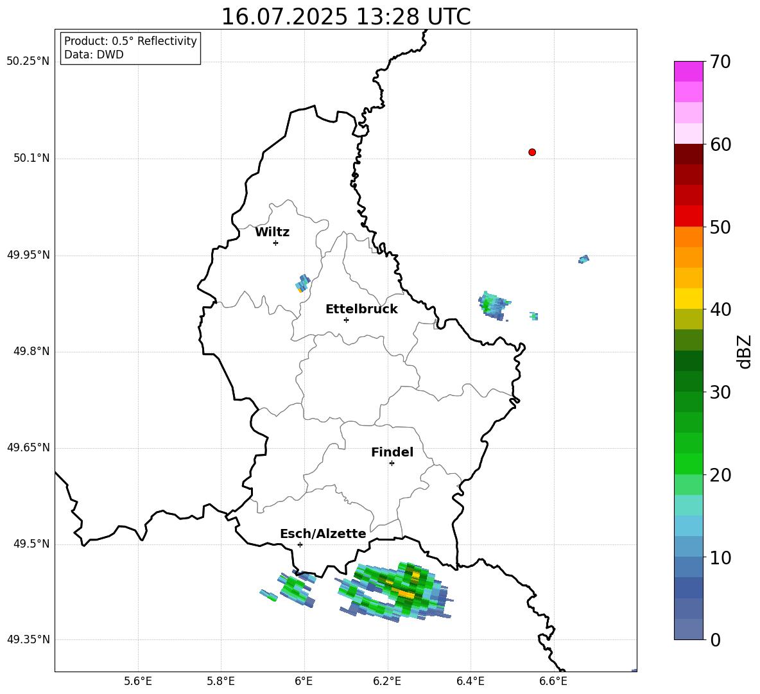Click the 10 tick on the colorbar
Screen dimensions: 760x694
click(x=720, y=557)
